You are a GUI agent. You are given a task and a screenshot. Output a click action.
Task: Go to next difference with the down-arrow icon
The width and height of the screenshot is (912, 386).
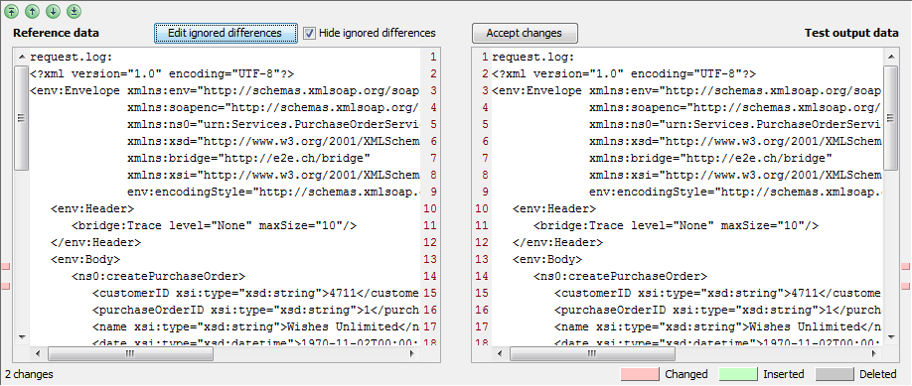53,11
